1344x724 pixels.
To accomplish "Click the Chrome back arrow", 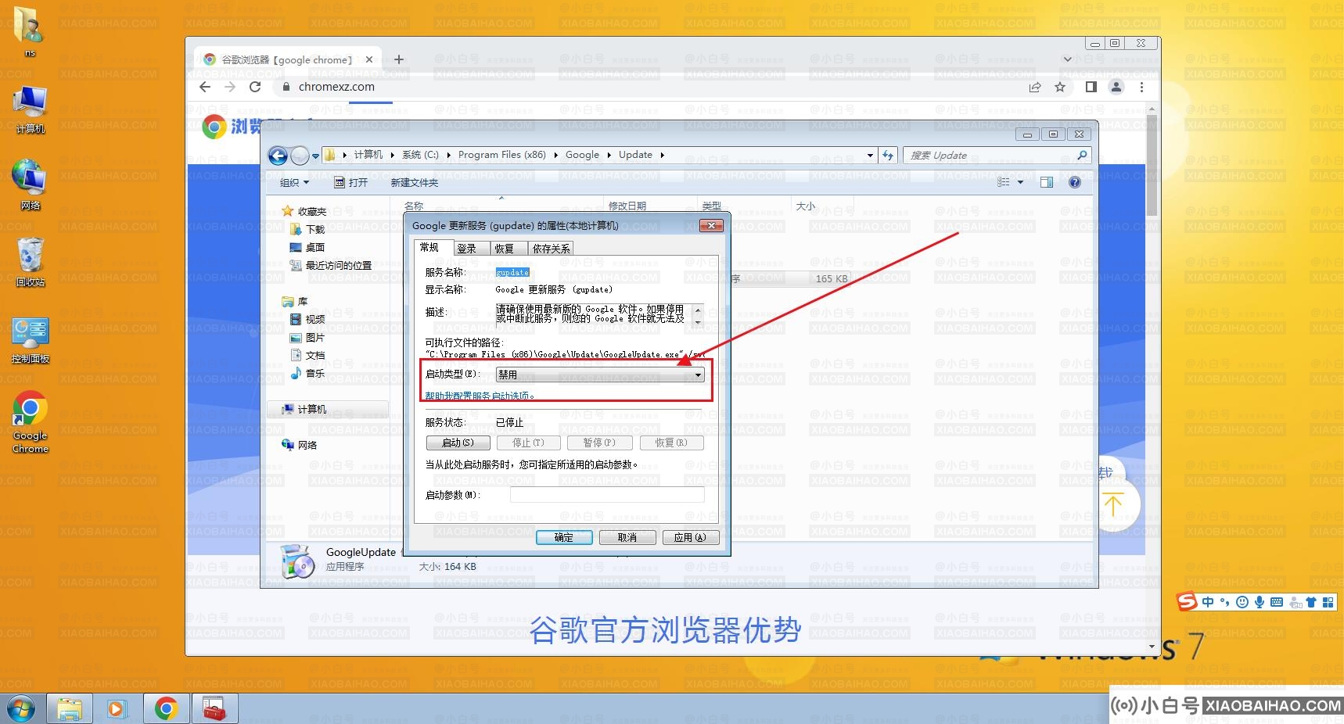I will tap(205, 87).
